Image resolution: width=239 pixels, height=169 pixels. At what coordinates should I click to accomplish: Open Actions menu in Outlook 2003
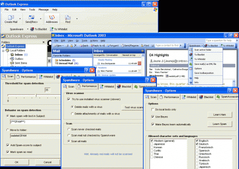click(x=94, y=41)
